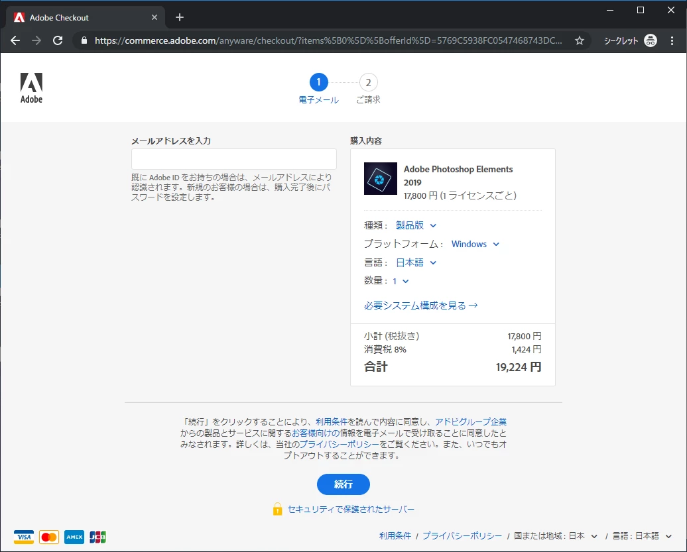Click the VISA card icon

[x=24, y=537]
